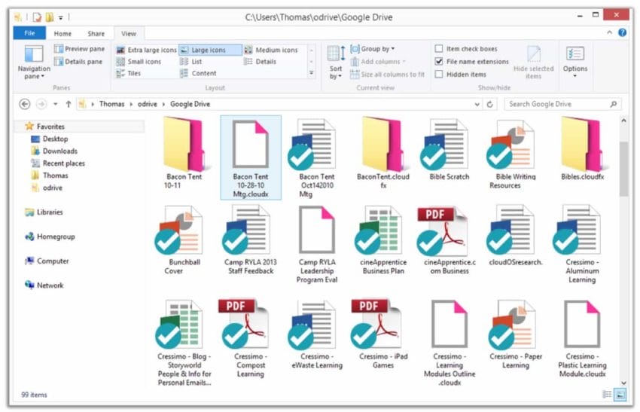Switch to details view via status bar icon
The height and width of the screenshot is (412, 640).
click(x=607, y=395)
